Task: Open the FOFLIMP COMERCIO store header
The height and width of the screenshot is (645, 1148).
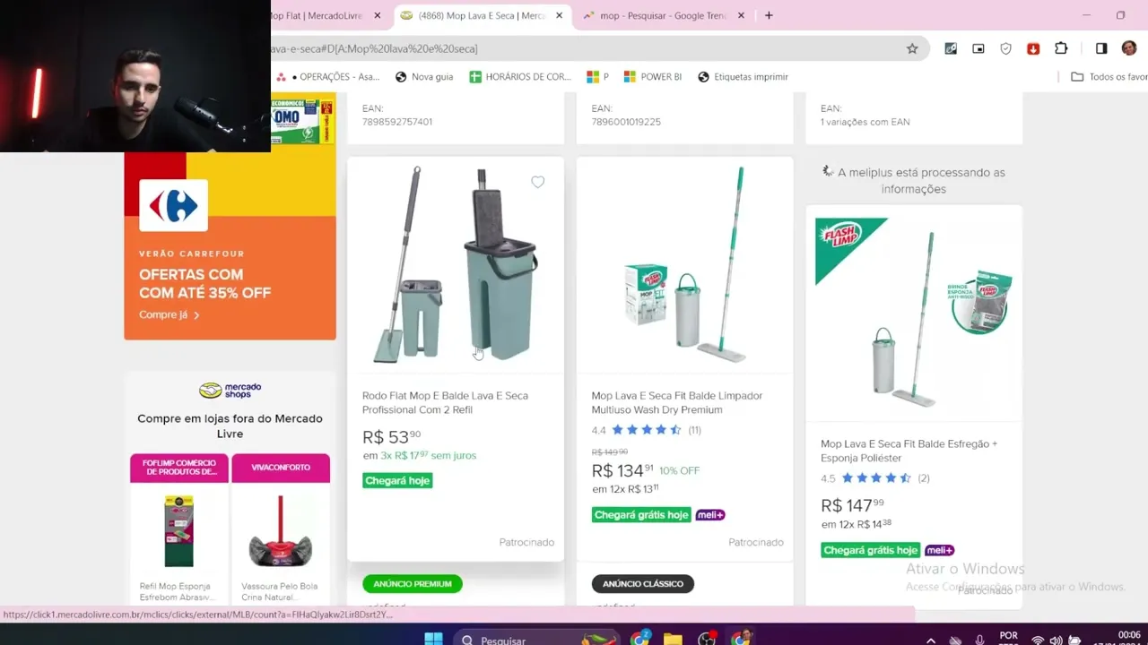Action: (x=179, y=468)
